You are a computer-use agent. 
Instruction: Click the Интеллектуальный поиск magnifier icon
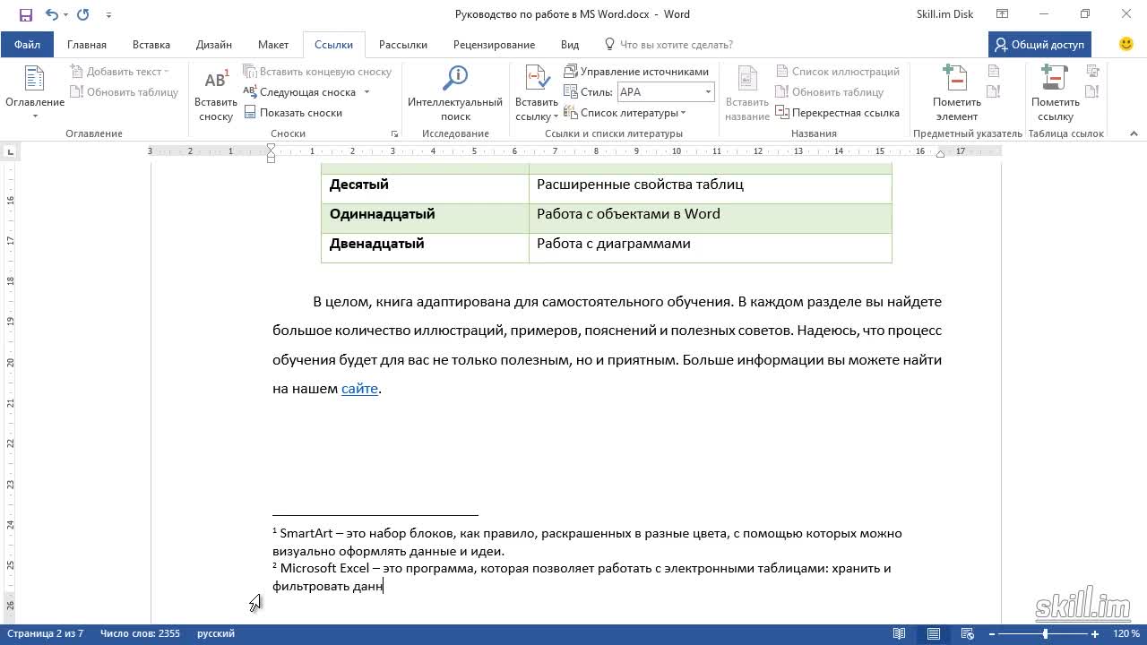[x=455, y=80]
